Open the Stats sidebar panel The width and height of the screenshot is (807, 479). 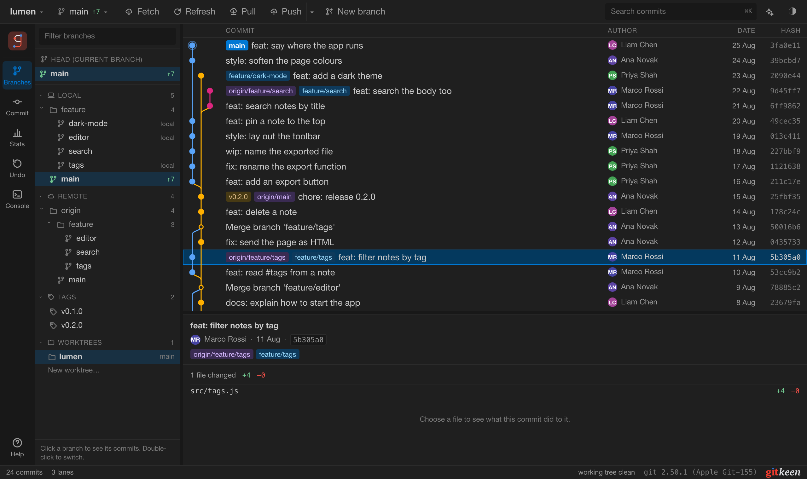[17, 138]
